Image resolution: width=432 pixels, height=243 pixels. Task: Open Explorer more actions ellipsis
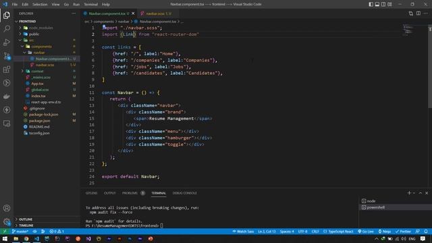(x=74, y=13)
